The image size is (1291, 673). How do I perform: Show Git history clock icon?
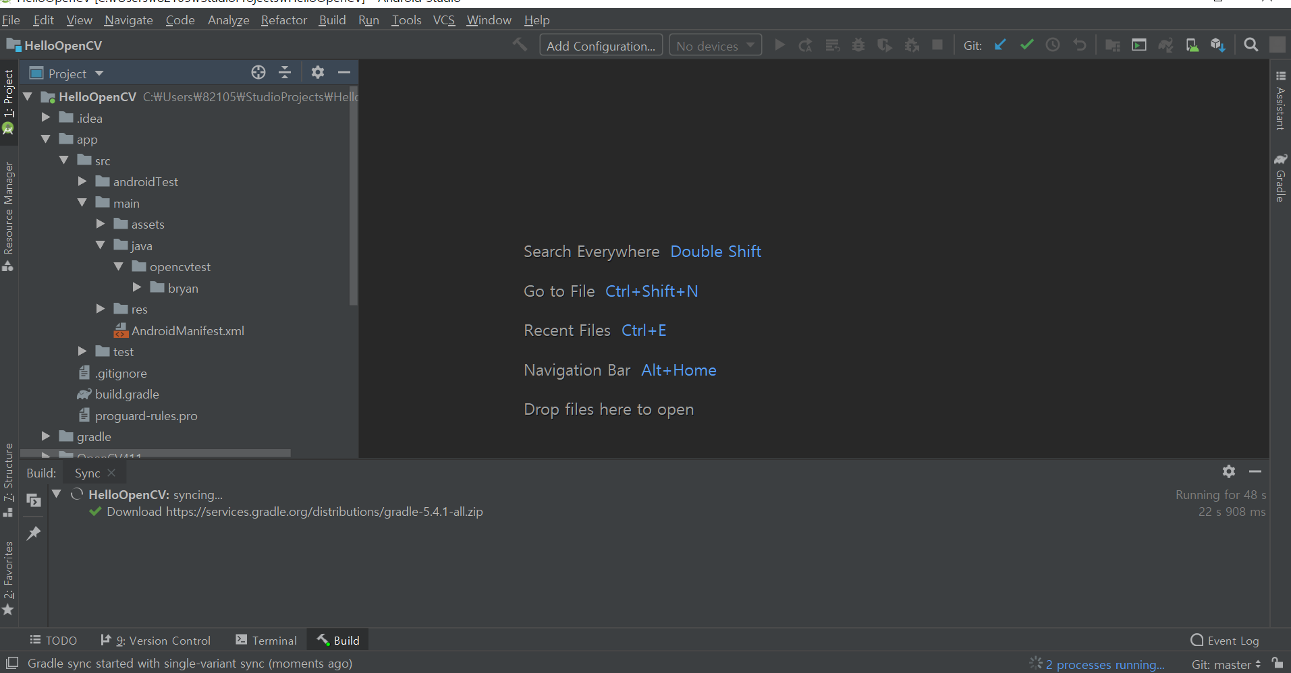point(1053,45)
